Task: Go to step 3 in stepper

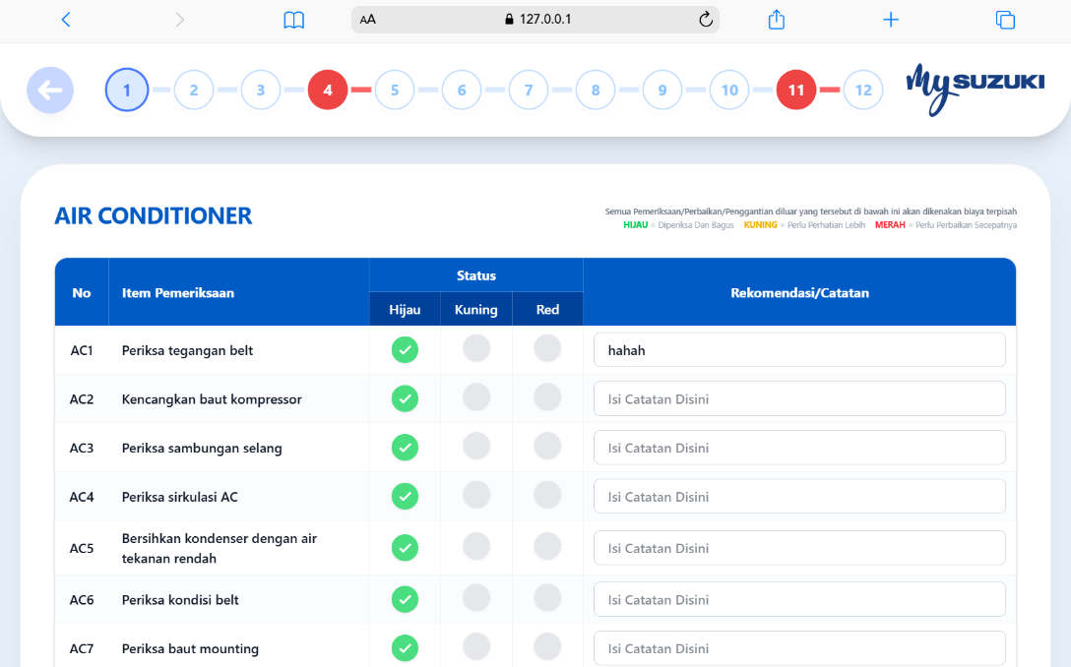Action: click(x=261, y=91)
